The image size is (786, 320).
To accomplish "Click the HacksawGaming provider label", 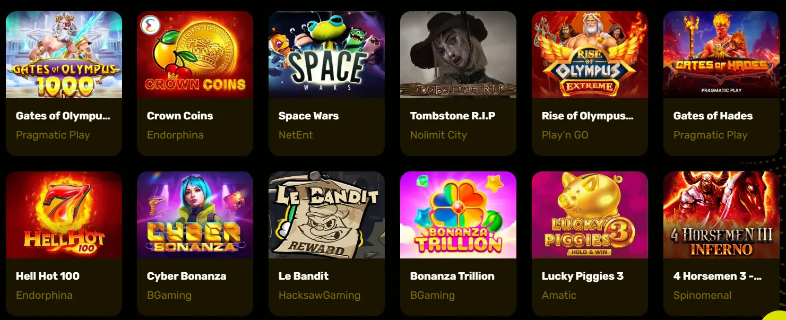I will pyautogui.click(x=319, y=295).
